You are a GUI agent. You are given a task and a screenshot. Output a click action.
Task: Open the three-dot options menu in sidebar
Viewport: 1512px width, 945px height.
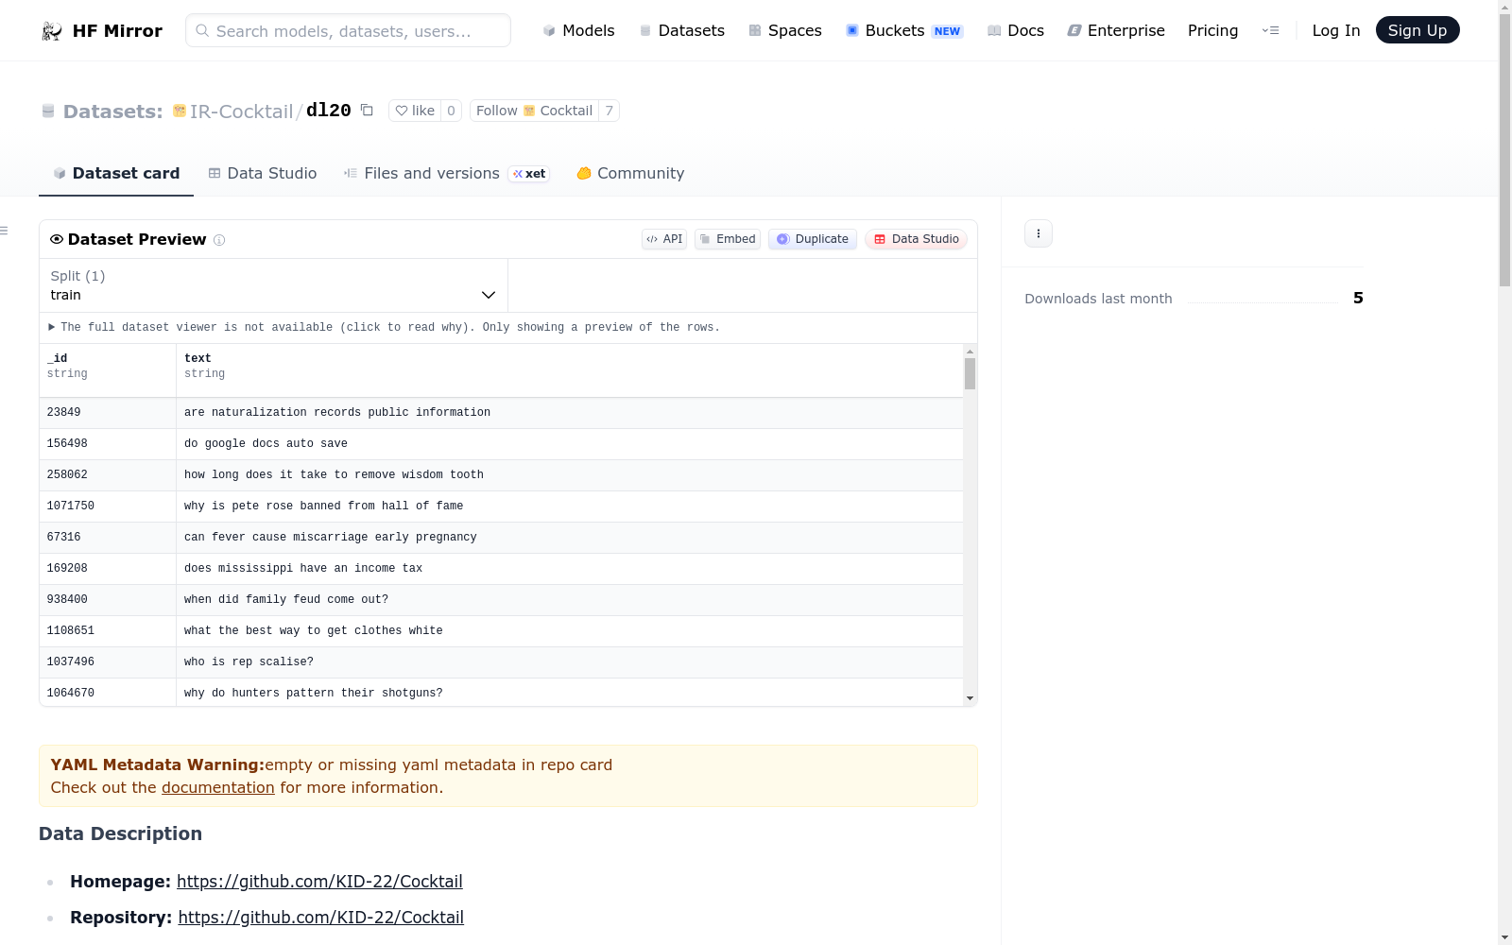[1039, 233]
